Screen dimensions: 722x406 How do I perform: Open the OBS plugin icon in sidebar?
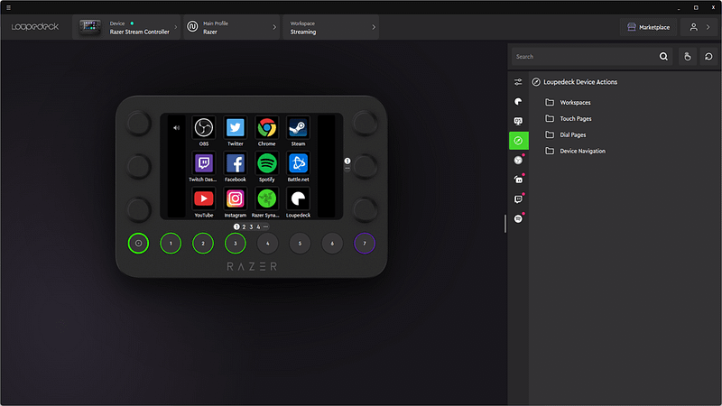518,161
